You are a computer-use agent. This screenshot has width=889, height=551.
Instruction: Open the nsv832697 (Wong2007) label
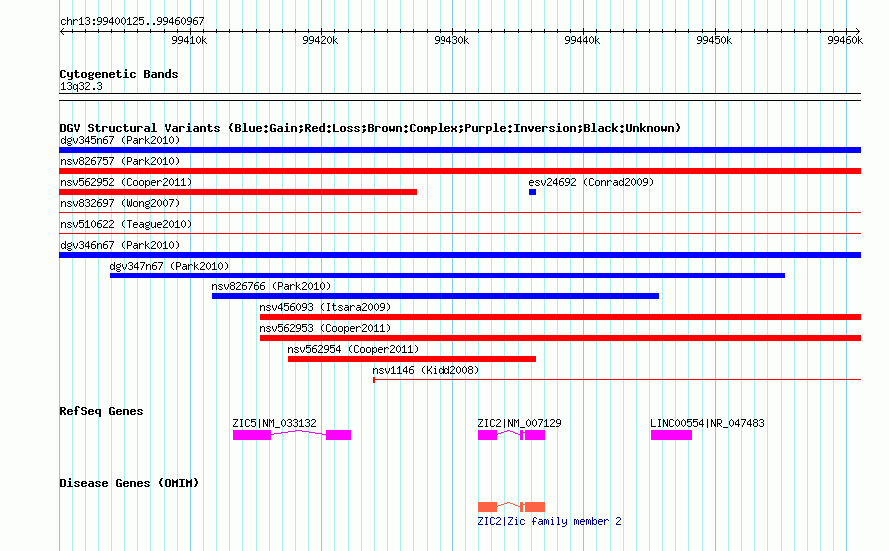(x=120, y=203)
